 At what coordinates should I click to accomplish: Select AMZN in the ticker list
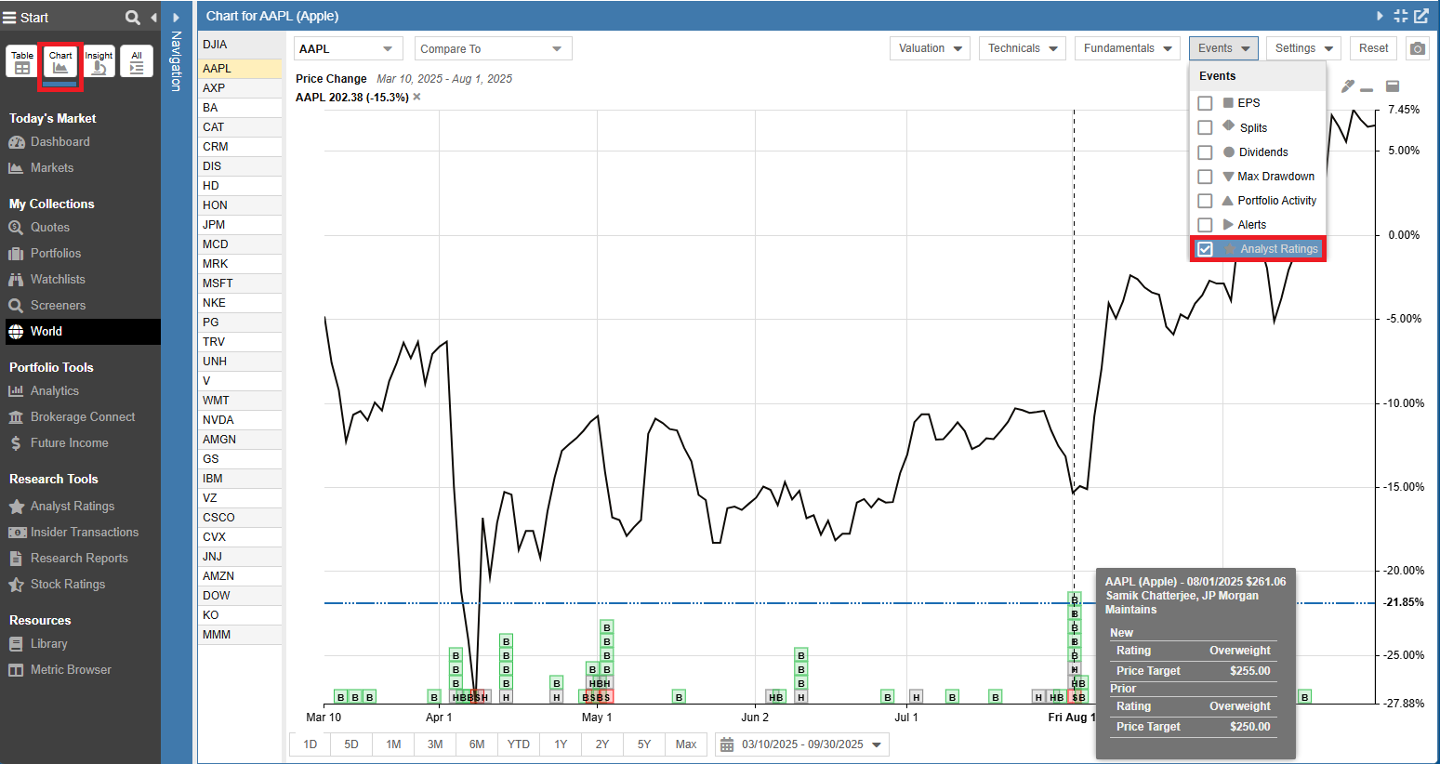pyautogui.click(x=240, y=576)
